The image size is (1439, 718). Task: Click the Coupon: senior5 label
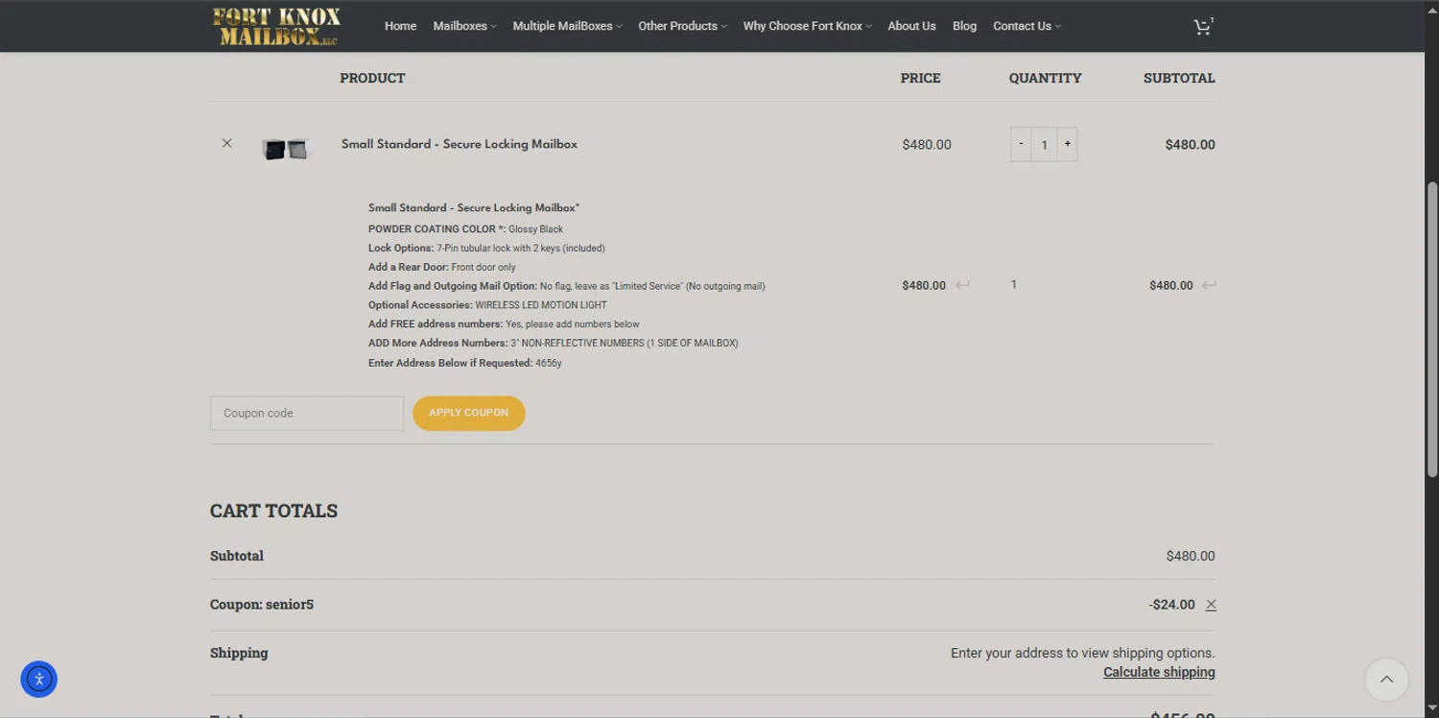pos(262,605)
